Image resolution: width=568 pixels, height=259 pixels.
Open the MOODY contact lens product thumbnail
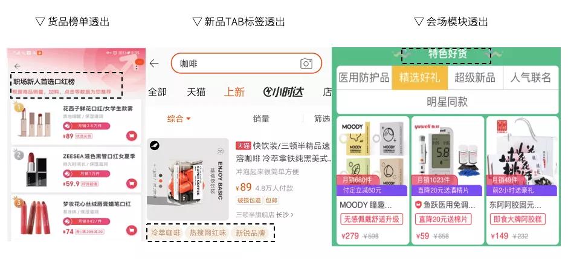[373, 152]
